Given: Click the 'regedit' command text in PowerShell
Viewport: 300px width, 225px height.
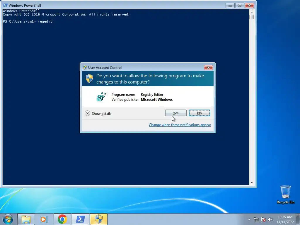Looking at the screenshot, I should pos(45,21).
